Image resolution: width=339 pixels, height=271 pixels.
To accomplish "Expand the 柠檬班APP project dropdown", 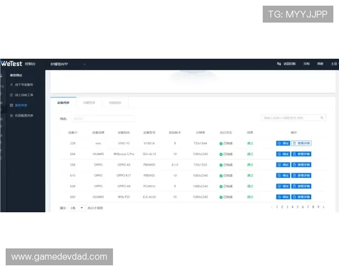I will click(x=68, y=64).
